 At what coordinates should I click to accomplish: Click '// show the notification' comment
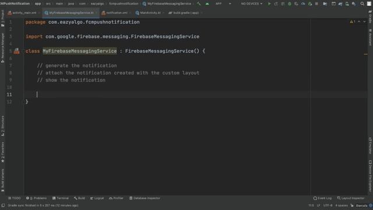pyautogui.click(x=71, y=80)
